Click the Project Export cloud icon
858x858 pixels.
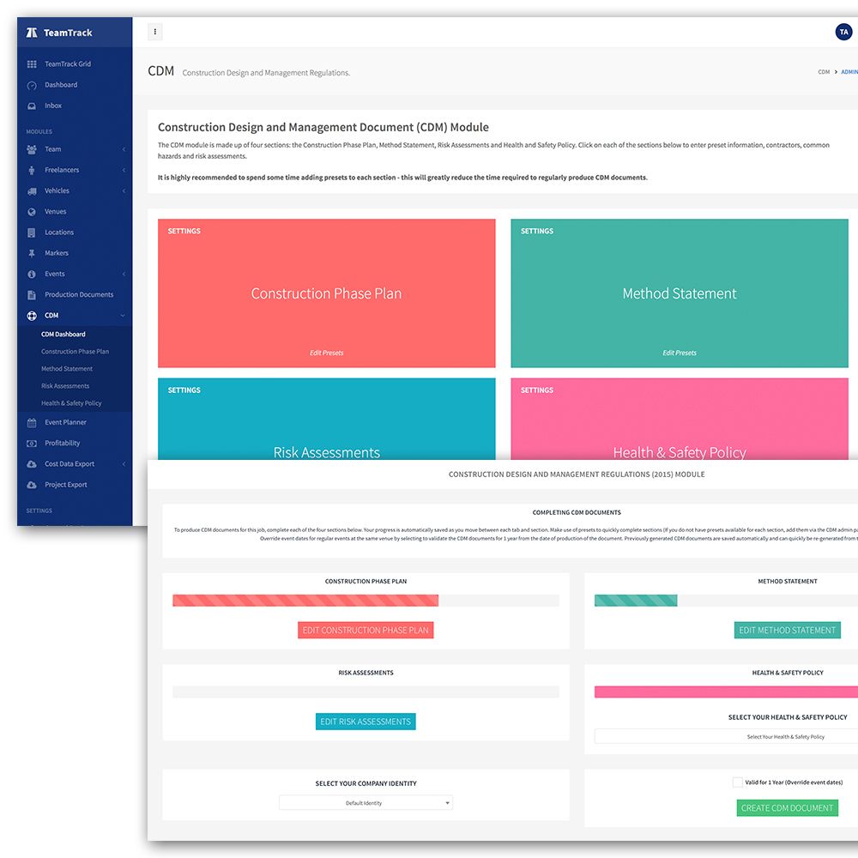32,485
